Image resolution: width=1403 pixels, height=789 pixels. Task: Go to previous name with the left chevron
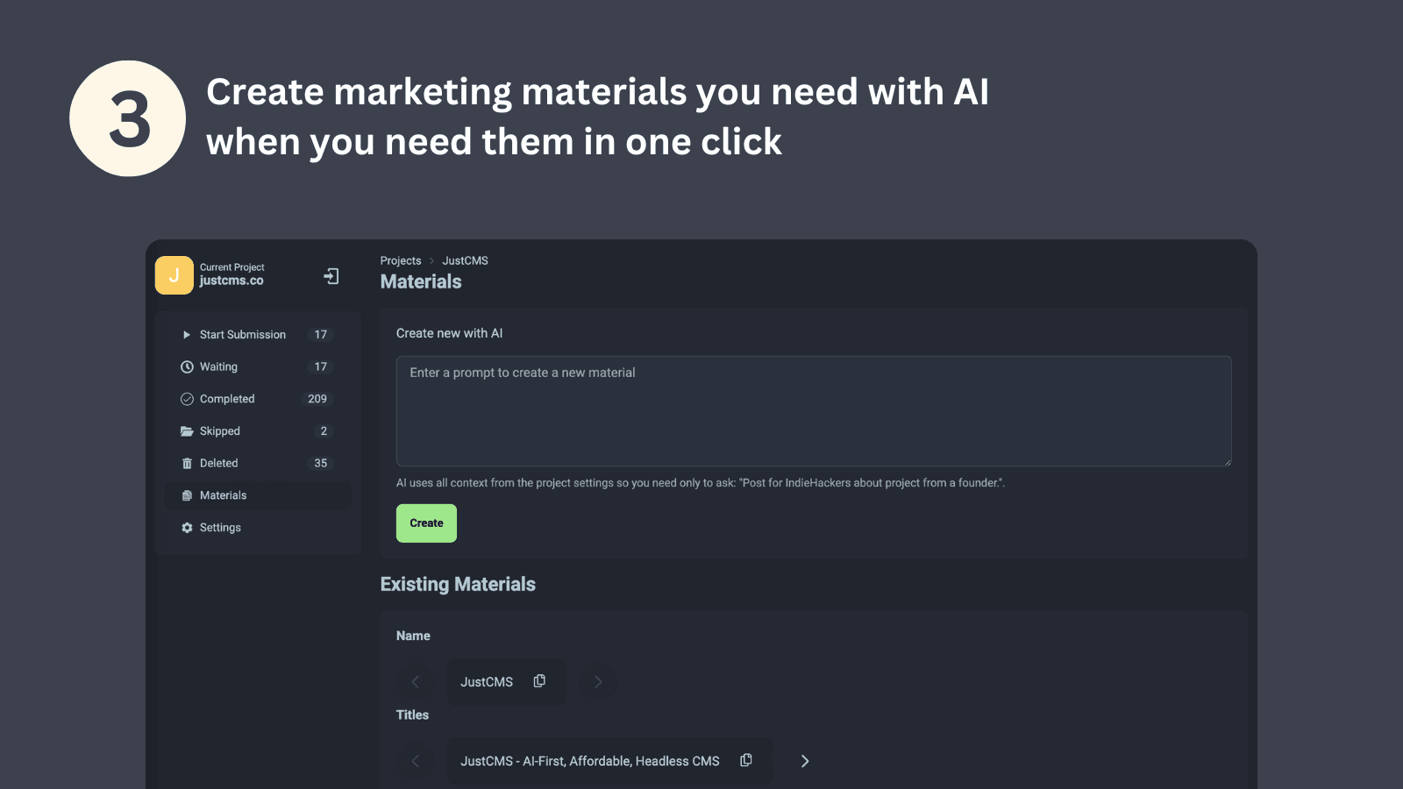point(416,681)
